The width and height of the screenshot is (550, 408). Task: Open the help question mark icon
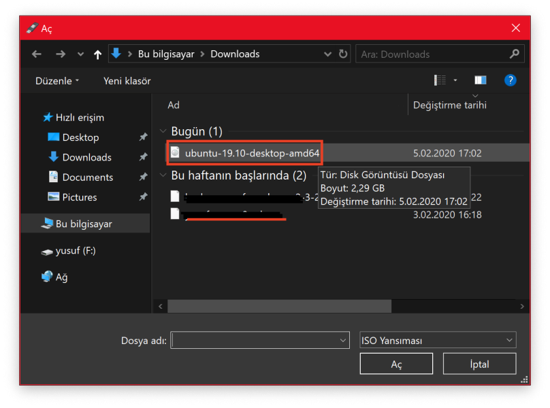pyautogui.click(x=510, y=80)
